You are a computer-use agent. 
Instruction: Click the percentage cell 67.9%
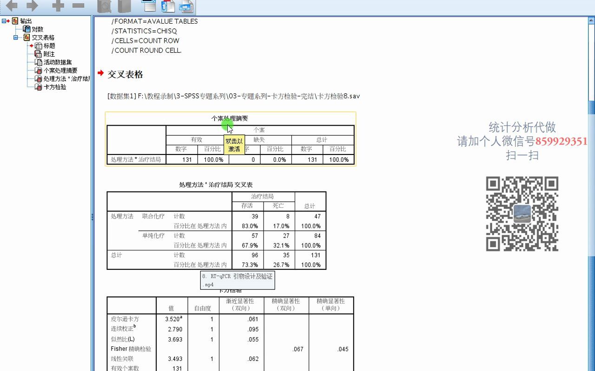coord(247,246)
